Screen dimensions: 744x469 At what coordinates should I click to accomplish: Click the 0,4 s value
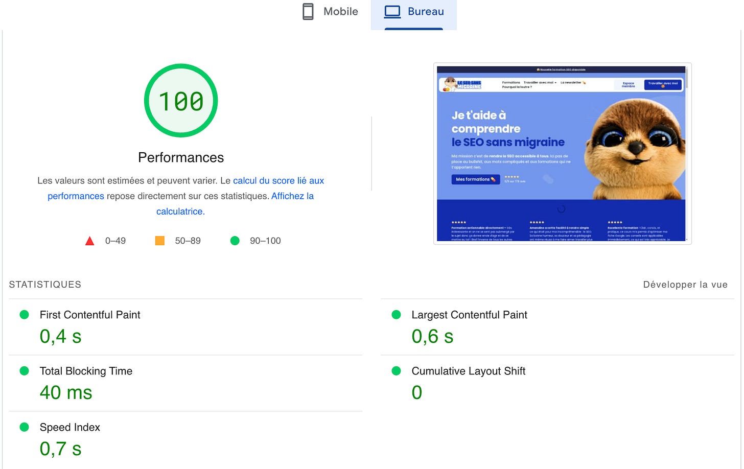point(61,337)
